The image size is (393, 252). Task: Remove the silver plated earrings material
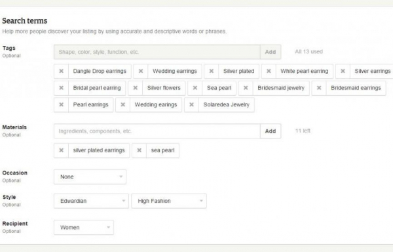tap(61, 150)
